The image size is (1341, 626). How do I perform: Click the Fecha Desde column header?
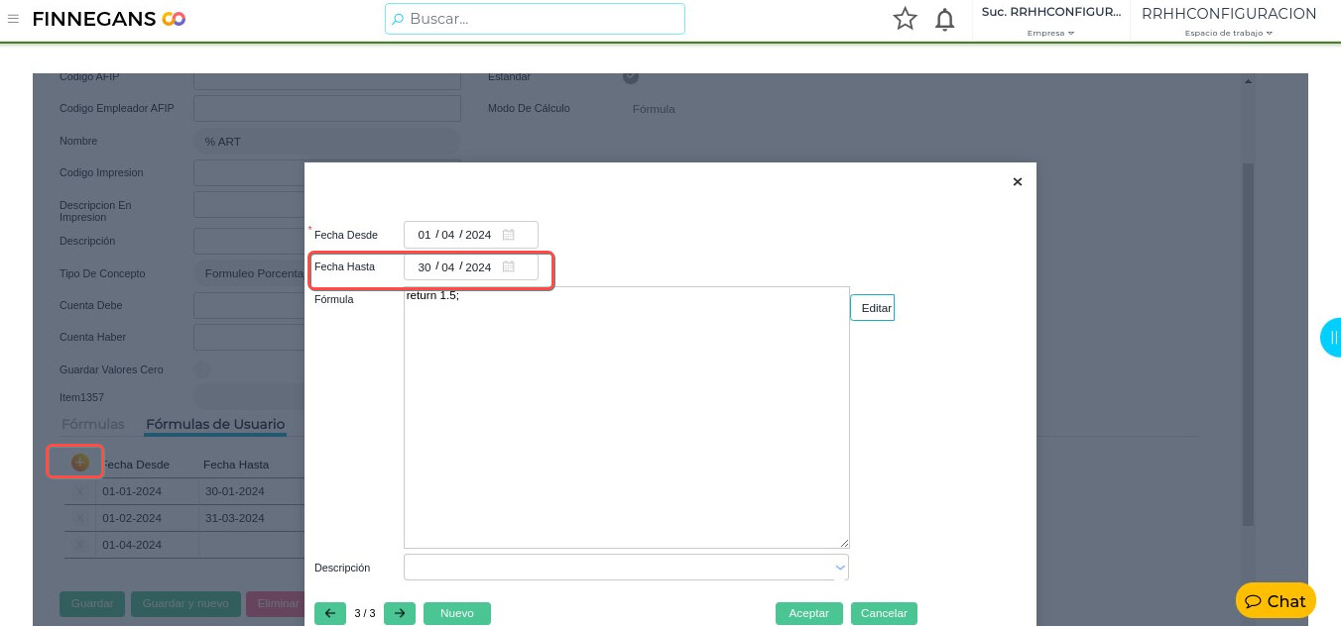coord(136,465)
